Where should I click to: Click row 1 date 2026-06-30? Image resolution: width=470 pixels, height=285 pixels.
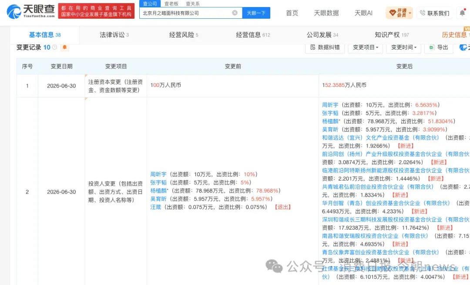coord(61,86)
